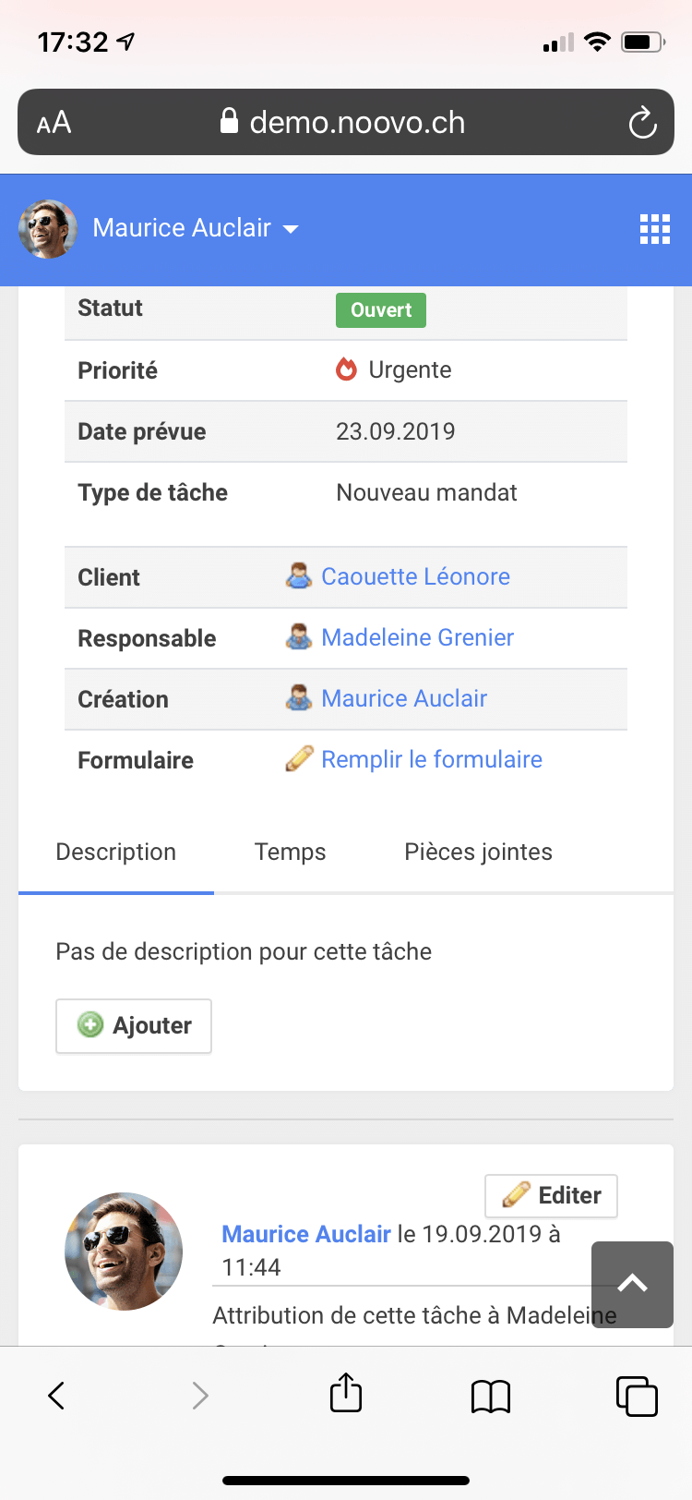
Task: Click the Remplir le formulaire link
Action: coord(431,759)
